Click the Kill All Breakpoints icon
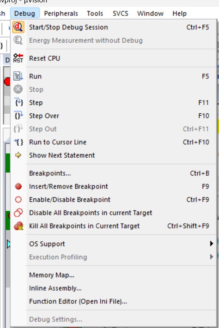 [18, 226]
